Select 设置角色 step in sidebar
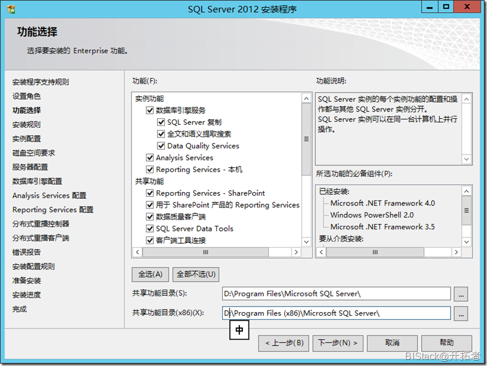 pyautogui.click(x=27, y=96)
